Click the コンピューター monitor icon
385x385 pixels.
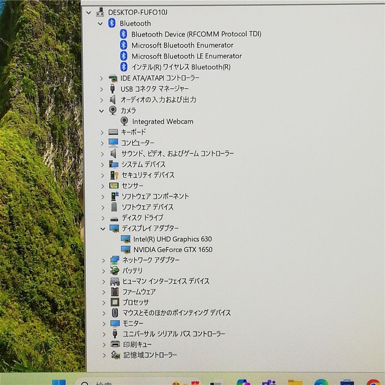pyautogui.click(x=114, y=143)
